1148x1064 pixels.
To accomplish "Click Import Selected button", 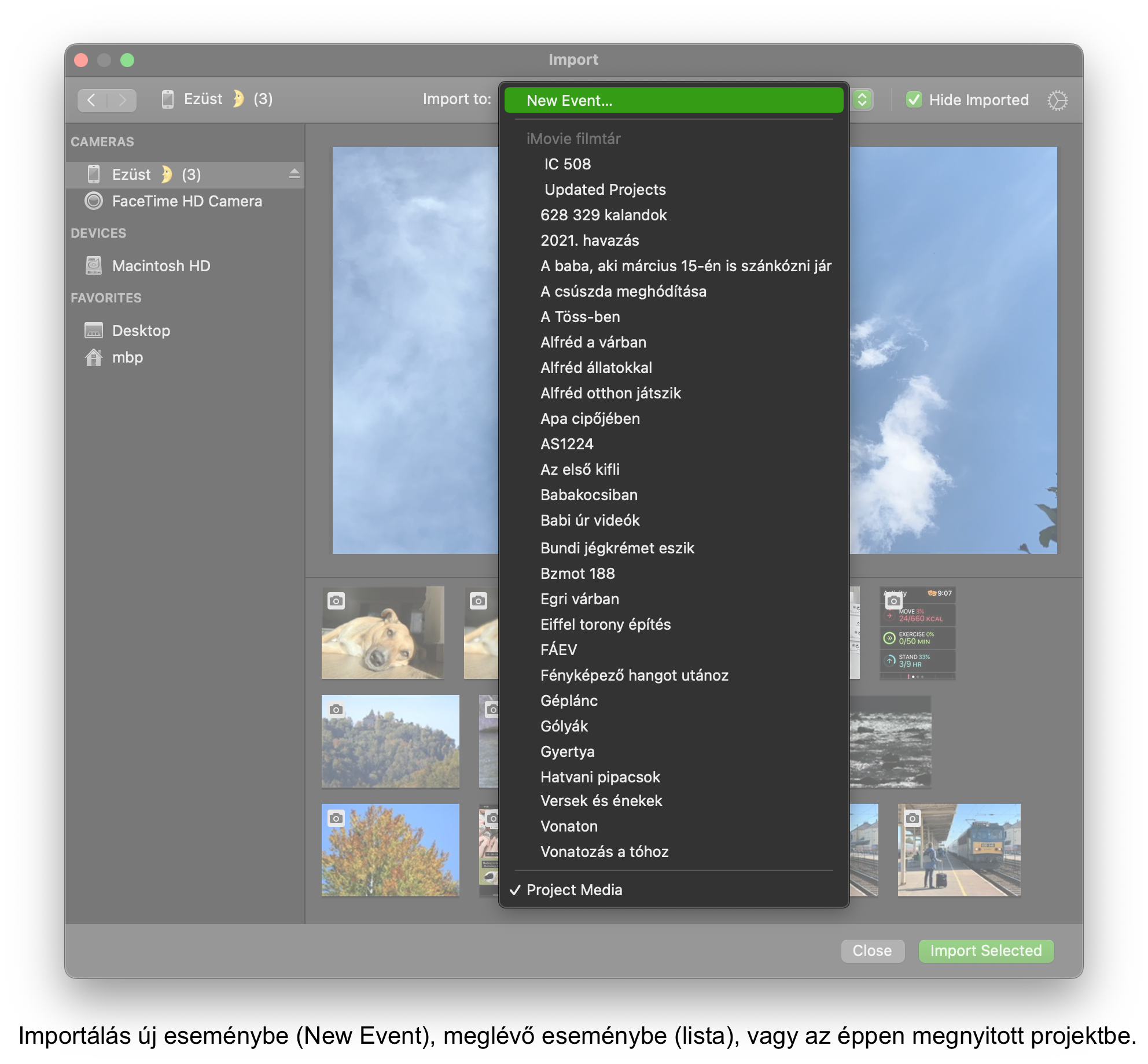I will tap(986, 951).
